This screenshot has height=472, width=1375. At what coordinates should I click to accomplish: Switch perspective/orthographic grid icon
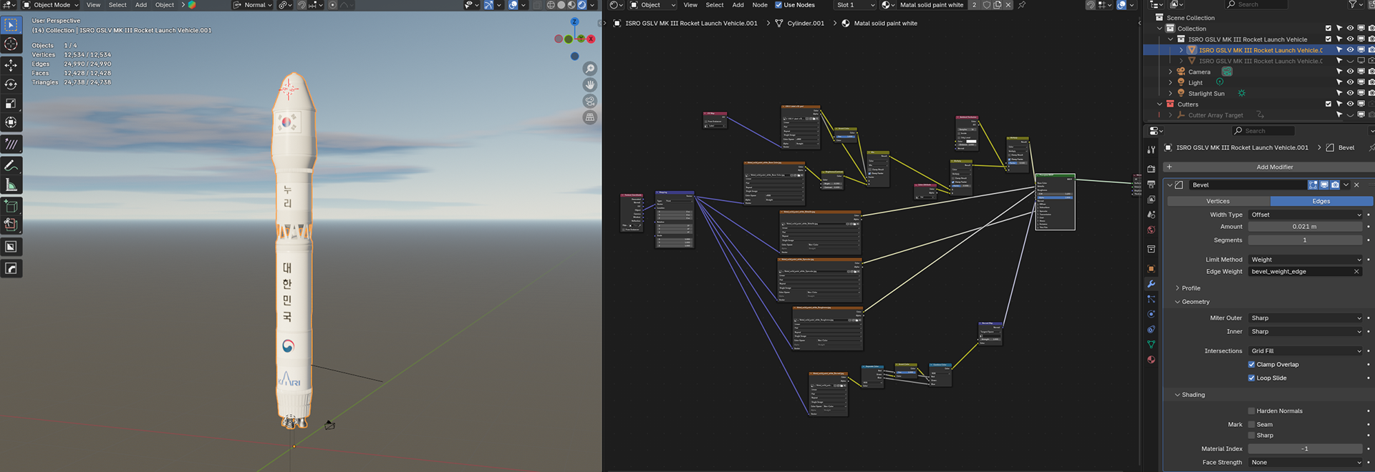click(589, 117)
